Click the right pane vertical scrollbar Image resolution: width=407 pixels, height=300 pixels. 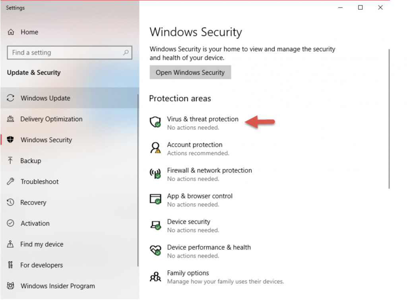pos(389,119)
